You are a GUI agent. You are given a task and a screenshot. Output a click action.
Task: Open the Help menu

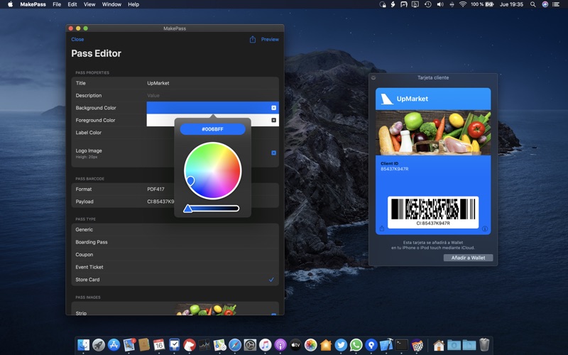pos(133,4)
